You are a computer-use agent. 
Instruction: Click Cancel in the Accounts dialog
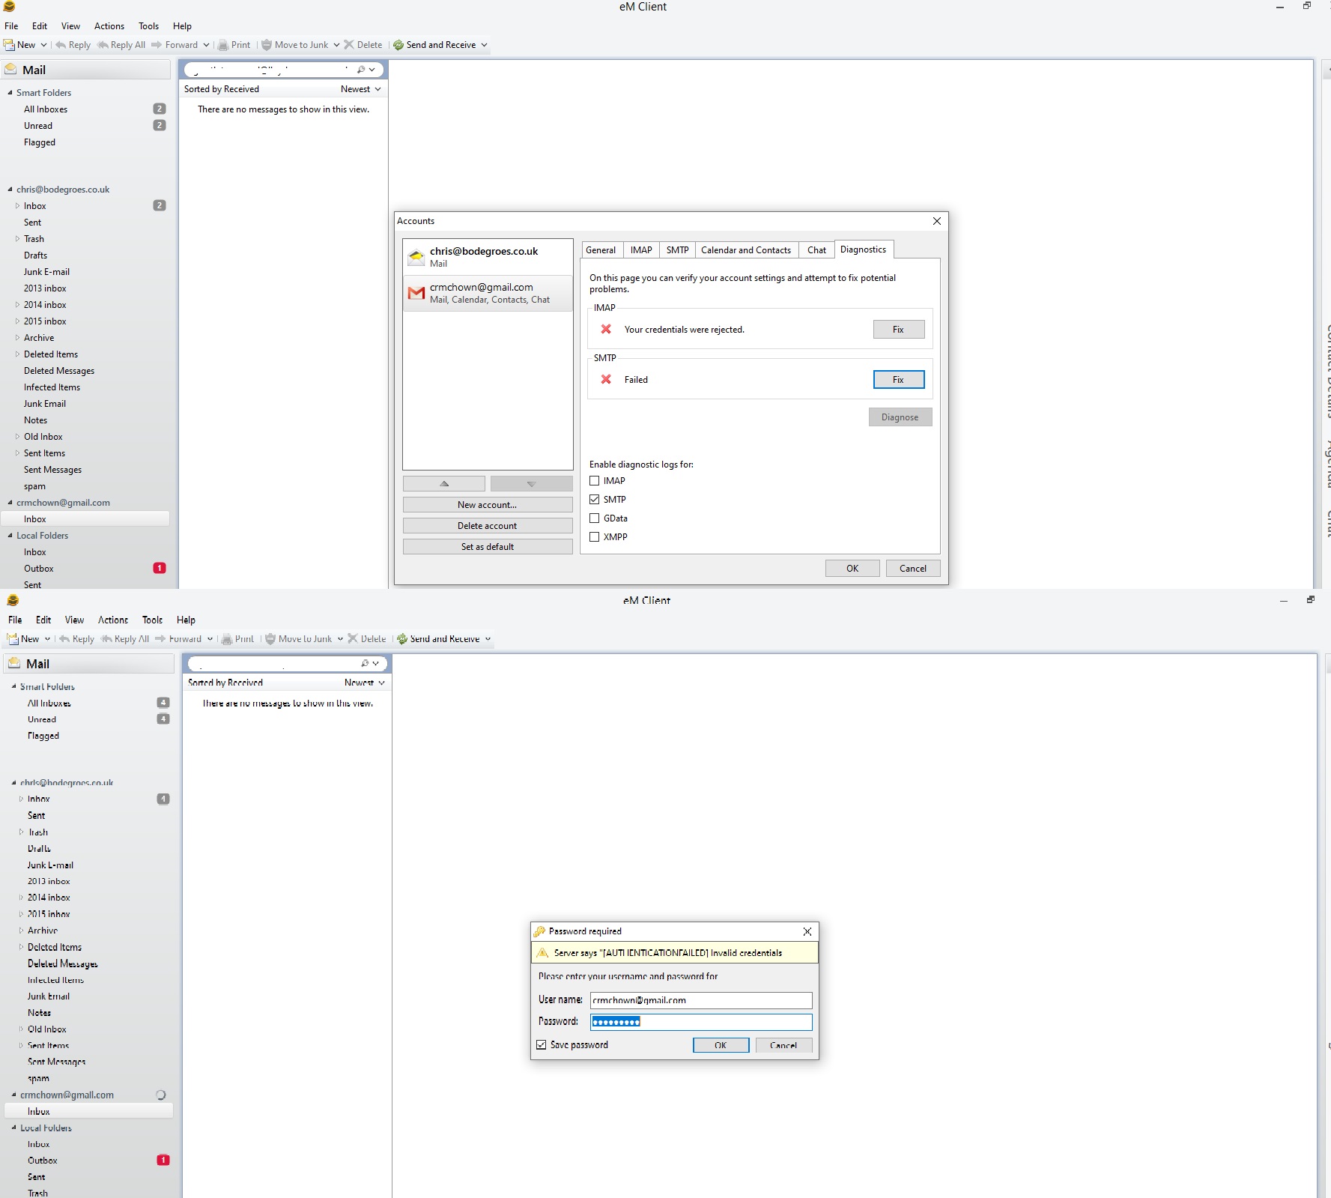point(913,569)
